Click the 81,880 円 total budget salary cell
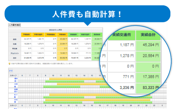Screen dimensions: 177x109 [26, 58]
